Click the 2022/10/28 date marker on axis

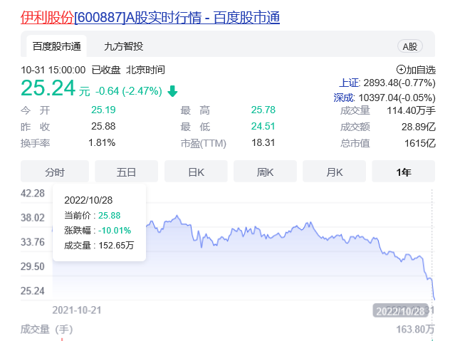coord(400,311)
